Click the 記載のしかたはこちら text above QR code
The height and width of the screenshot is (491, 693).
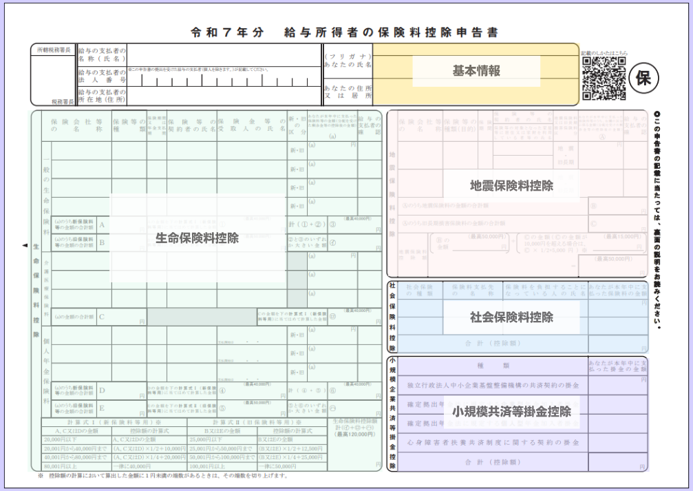click(604, 52)
